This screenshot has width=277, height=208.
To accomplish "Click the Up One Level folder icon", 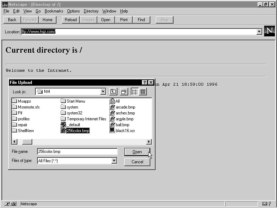I will tap(113, 92).
